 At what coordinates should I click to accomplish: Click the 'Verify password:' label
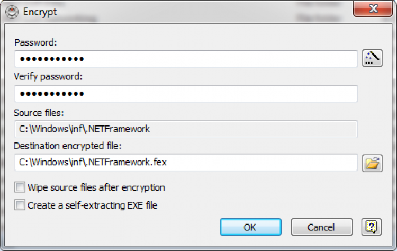[x=49, y=77]
